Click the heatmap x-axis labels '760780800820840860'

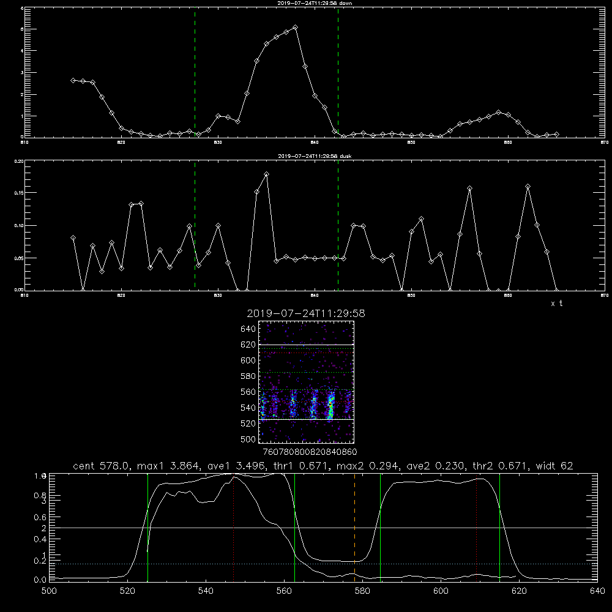tap(310, 452)
